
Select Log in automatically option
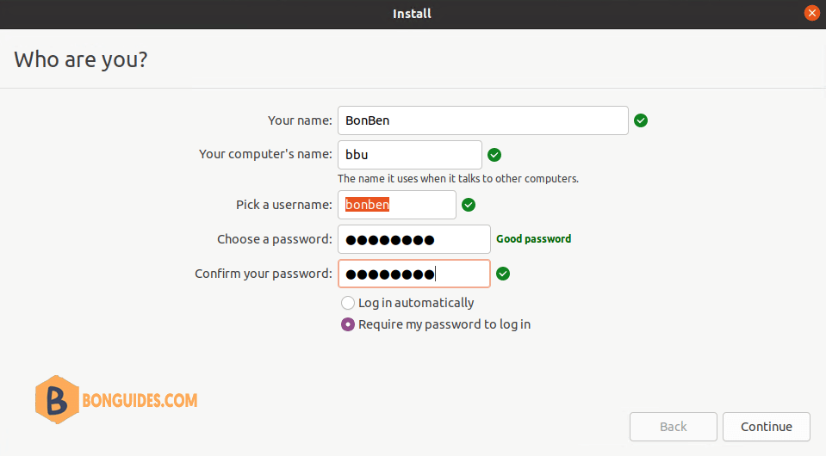tap(348, 303)
